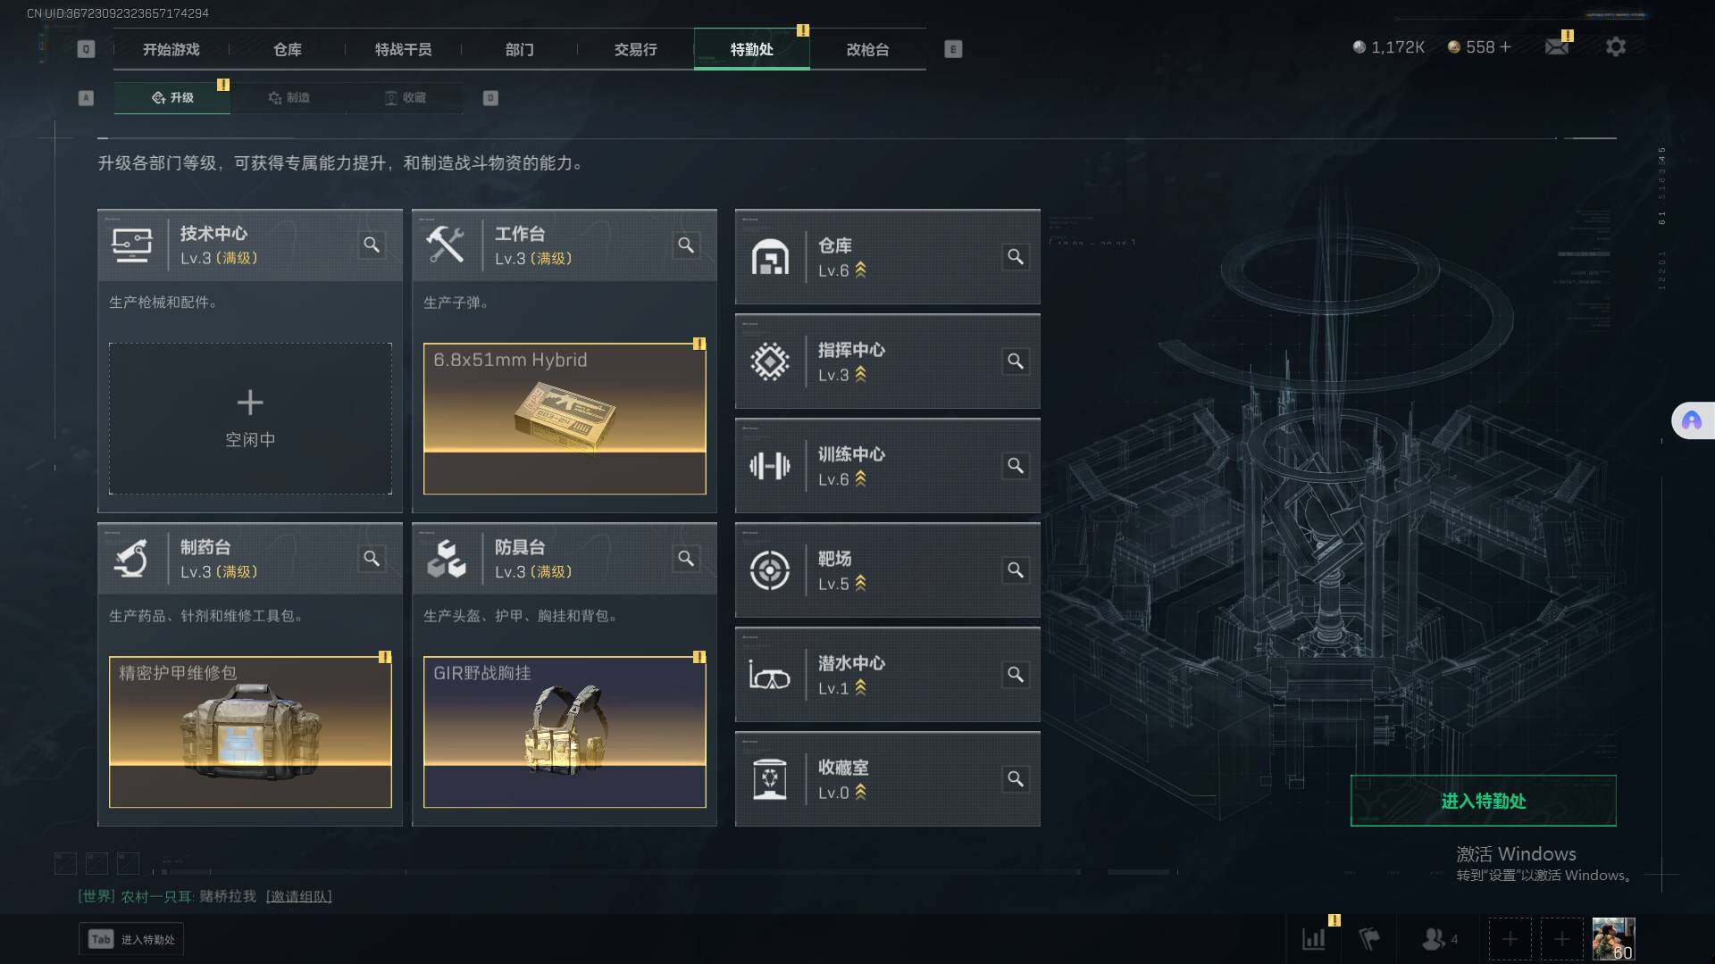Click the 邀请组队 link in chat
1715x964 pixels.
click(x=298, y=896)
